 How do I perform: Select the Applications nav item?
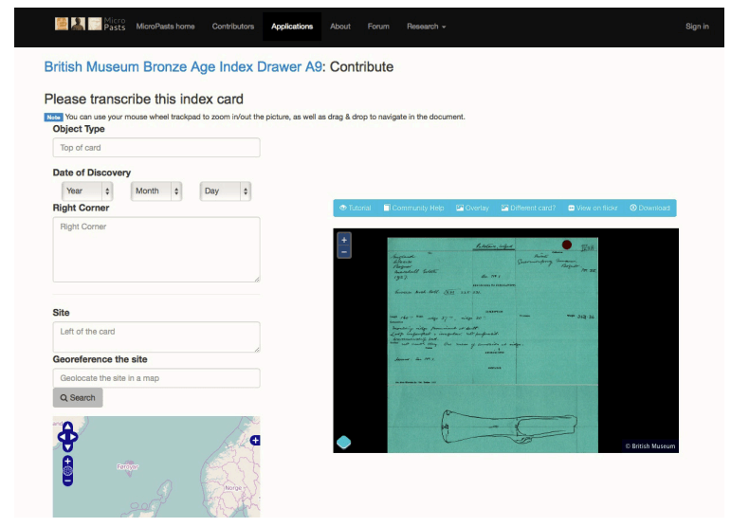click(292, 27)
